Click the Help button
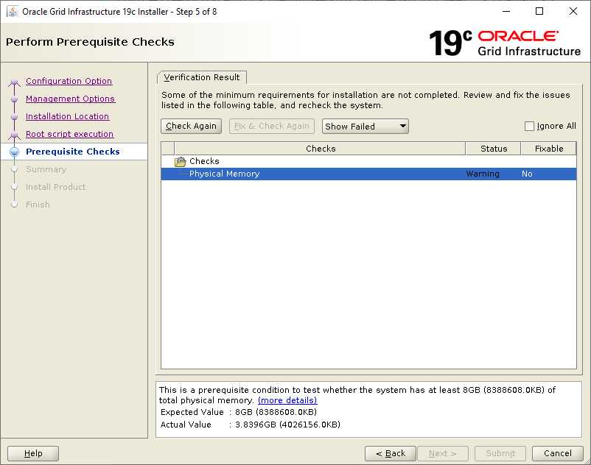Screen dimensions: 591x465 click(33, 453)
